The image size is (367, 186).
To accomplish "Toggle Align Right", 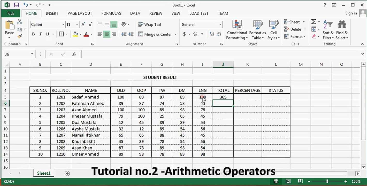I will 114,34.
